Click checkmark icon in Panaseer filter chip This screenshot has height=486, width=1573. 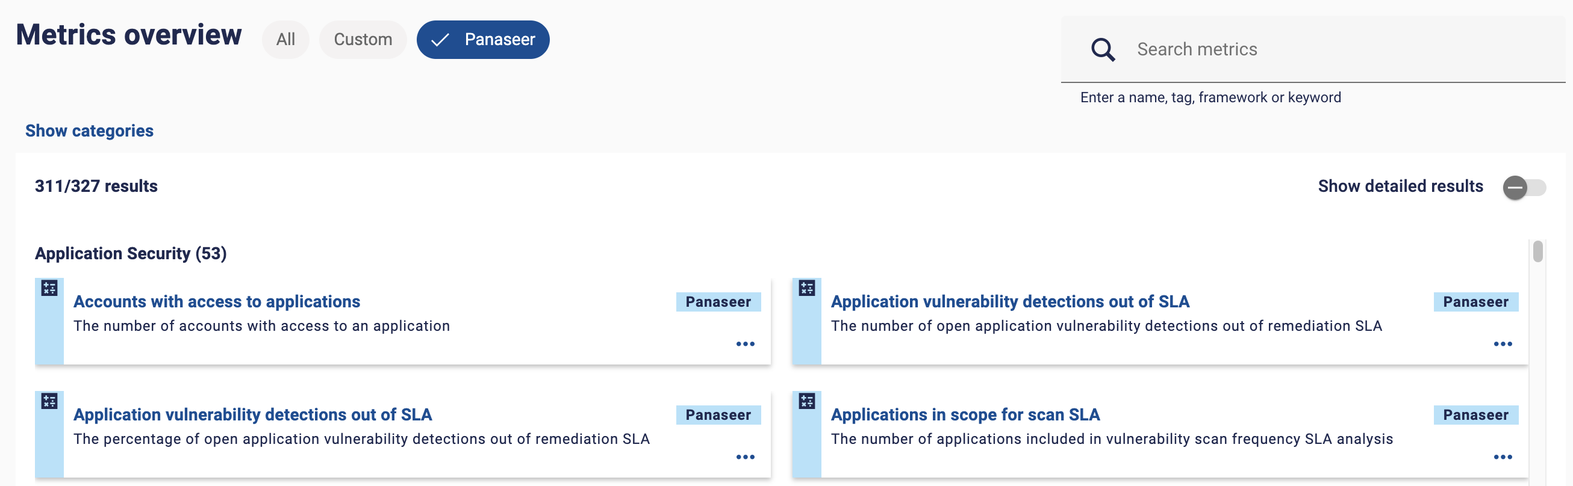[440, 40]
